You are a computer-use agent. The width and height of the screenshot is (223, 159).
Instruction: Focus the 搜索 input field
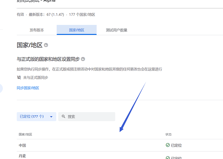[x=87, y=117]
